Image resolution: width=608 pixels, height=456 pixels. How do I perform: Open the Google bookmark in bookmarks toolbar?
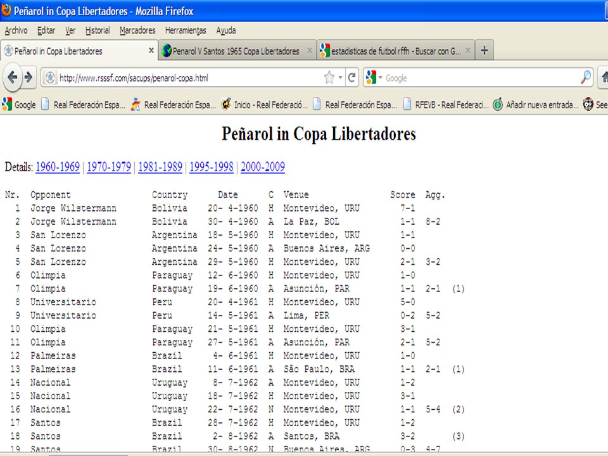[x=18, y=104]
